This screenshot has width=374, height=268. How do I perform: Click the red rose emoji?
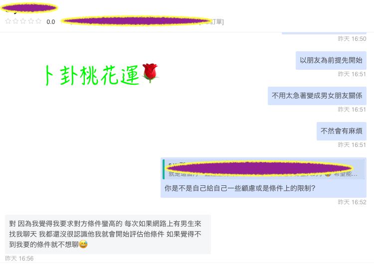(x=150, y=73)
